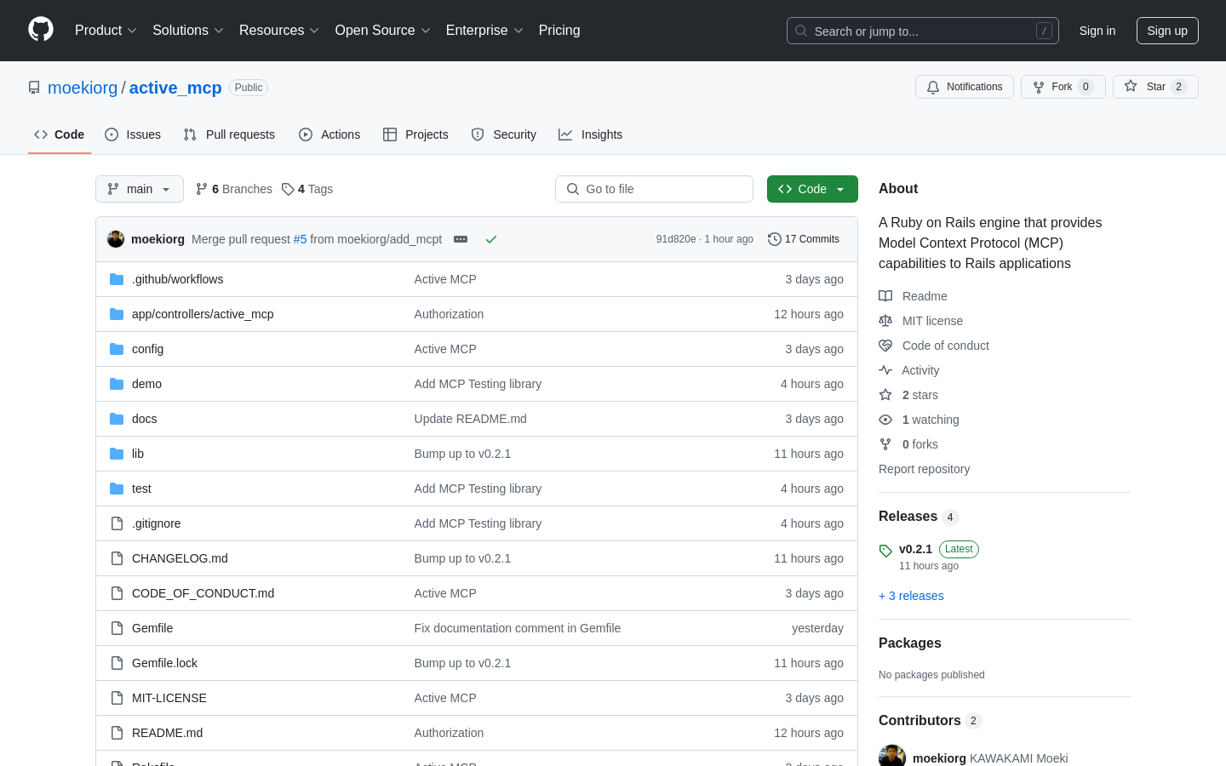Click 'Fix documentation comment in Gemfile' commit message
The width and height of the screenshot is (1226, 766).
pyautogui.click(x=518, y=628)
